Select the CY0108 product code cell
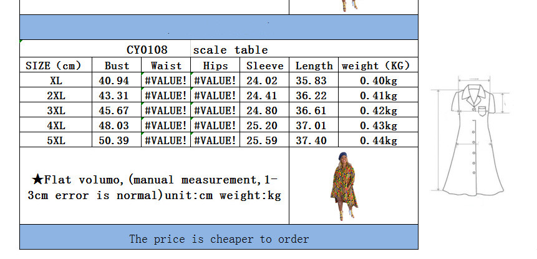The height and width of the screenshot is (259, 537). [x=147, y=50]
